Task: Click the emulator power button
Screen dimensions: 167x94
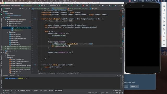Action: pos(164,6)
